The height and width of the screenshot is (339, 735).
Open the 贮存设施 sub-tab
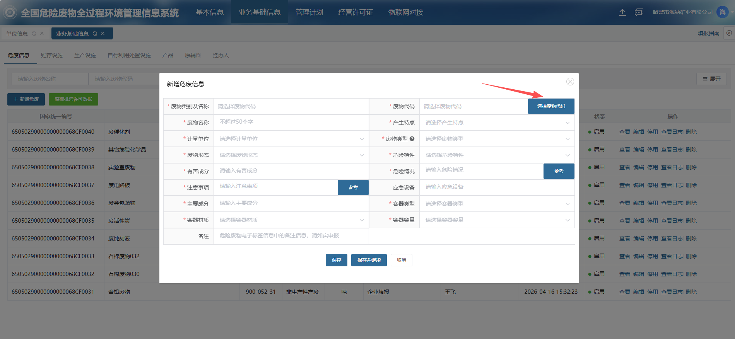pos(52,55)
